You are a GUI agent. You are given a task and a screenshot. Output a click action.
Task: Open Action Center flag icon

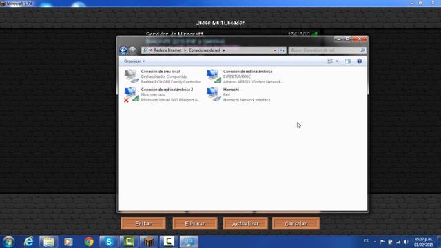(x=382, y=242)
